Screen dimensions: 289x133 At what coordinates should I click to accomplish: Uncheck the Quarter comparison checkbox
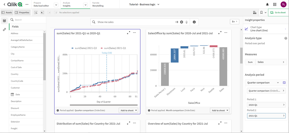coord(284,83)
